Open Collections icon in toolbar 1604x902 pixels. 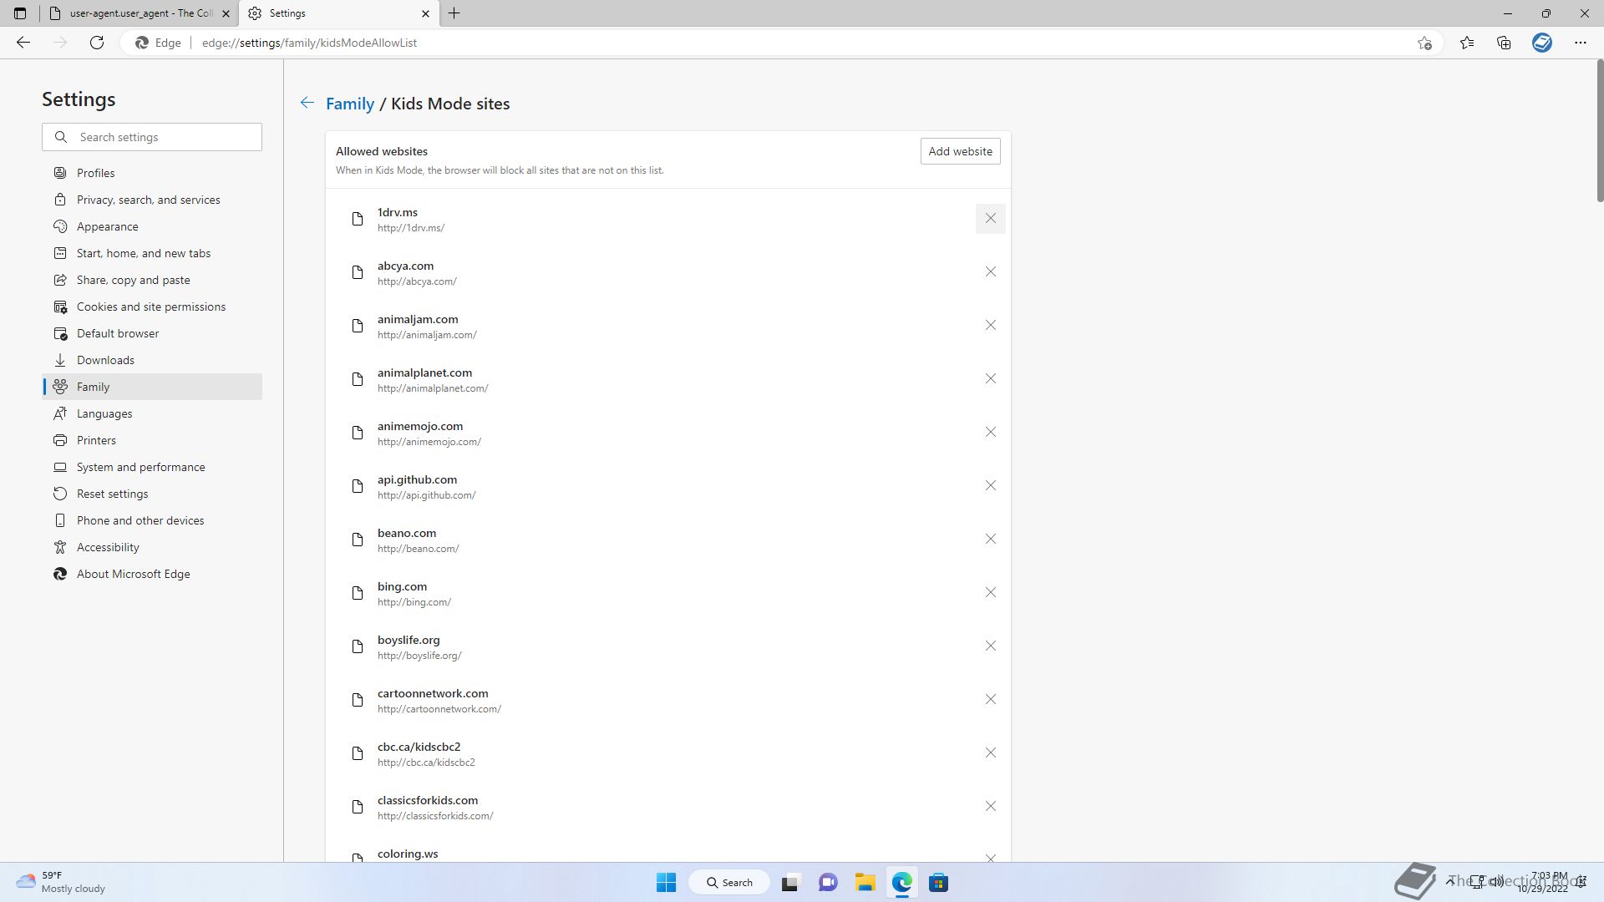(1504, 43)
